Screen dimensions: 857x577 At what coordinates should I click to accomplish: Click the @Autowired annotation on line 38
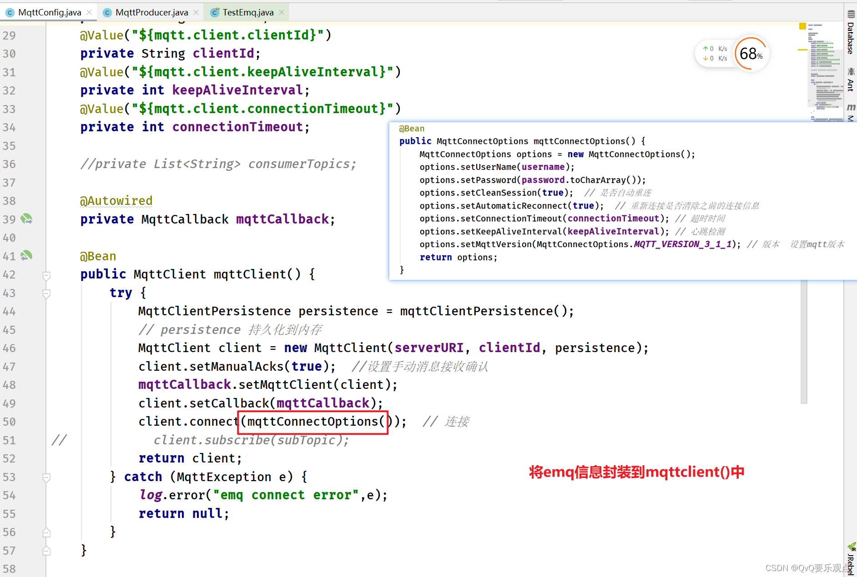(x=116, y=201)
